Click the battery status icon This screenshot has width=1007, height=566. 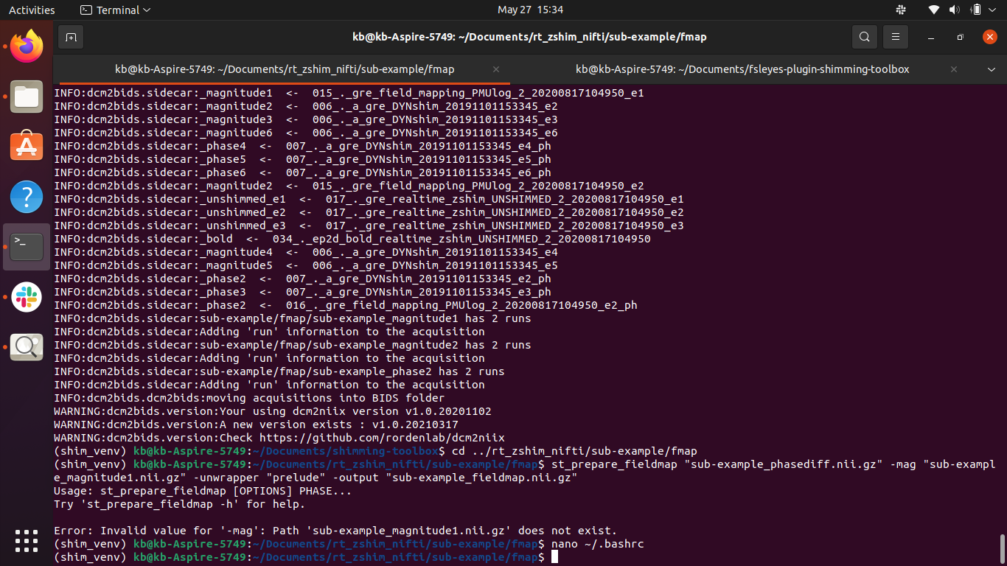pos(975,10)
